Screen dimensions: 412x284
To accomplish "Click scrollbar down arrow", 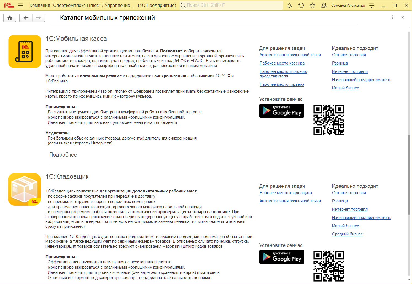I will 409,279.
